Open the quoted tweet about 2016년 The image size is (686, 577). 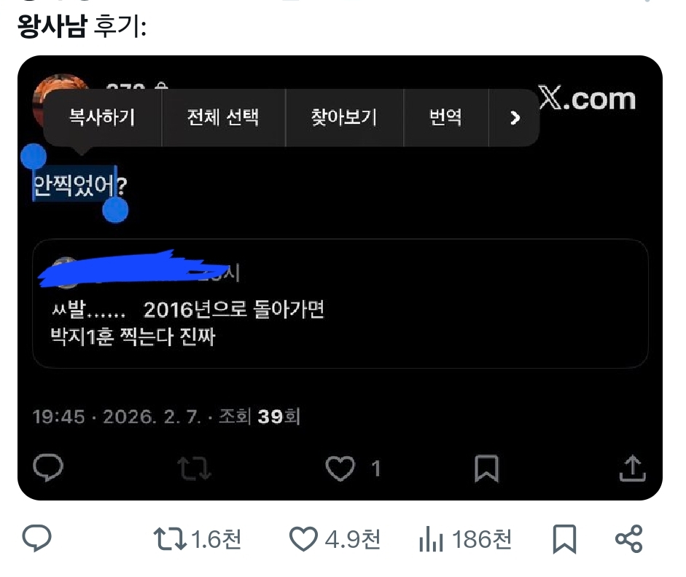click(340, 303)
